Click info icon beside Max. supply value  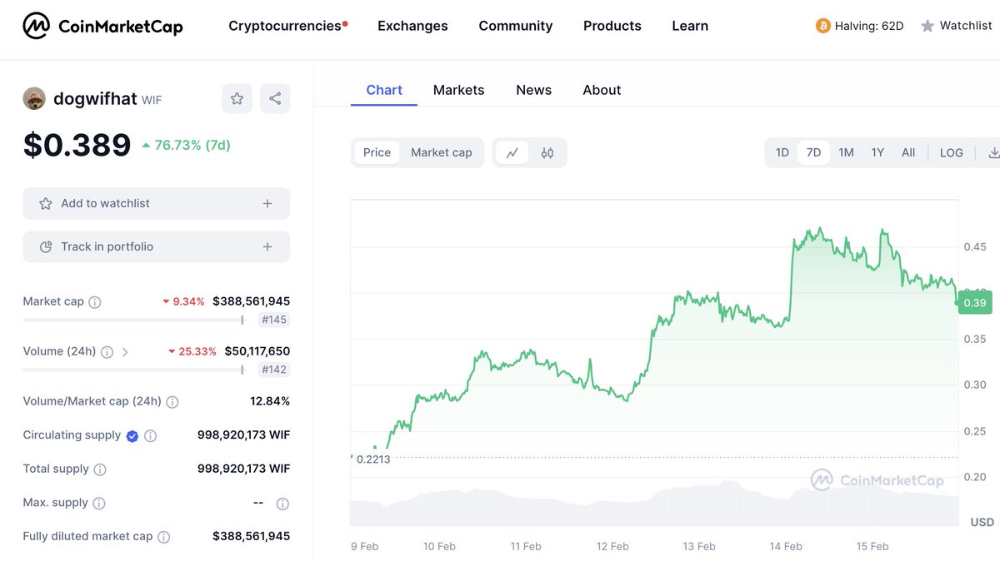282,504
